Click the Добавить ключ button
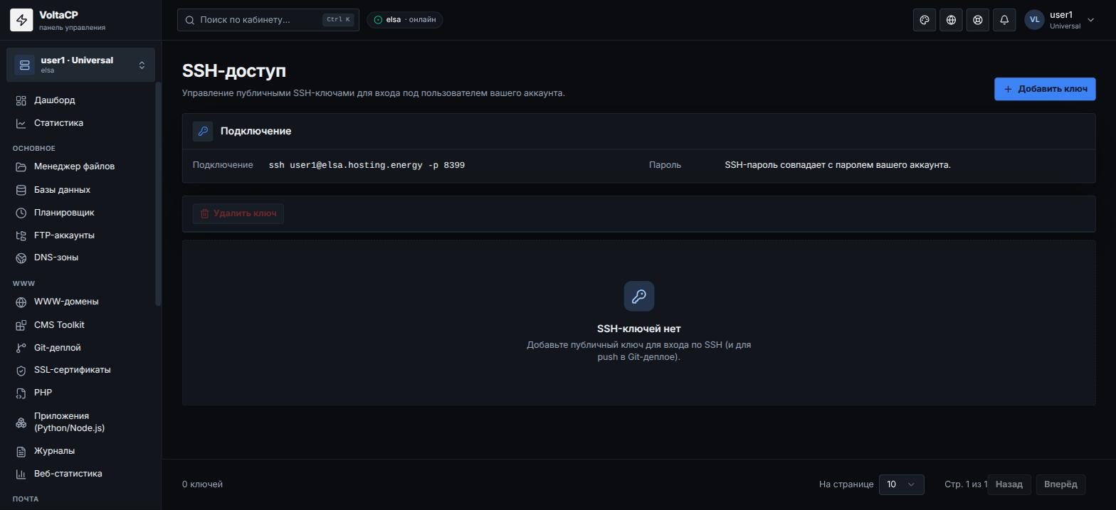Viewport: 1116px width, 510px height. point(1045,89)
